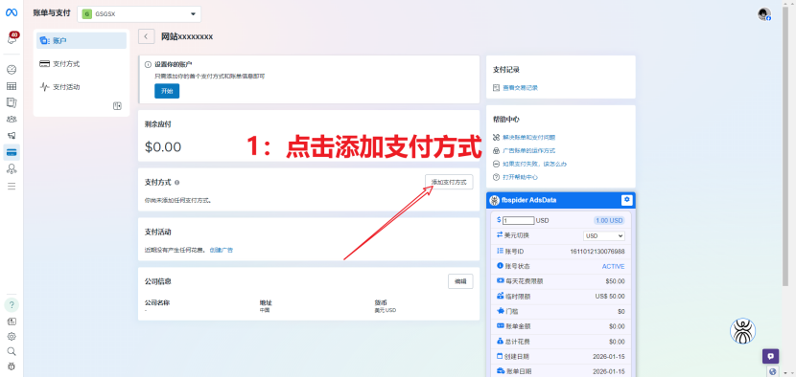The height and width of the screenshot is (377, 796).
Task: Open the ads reporting pages icon
Action: click(x=12, y=103)
